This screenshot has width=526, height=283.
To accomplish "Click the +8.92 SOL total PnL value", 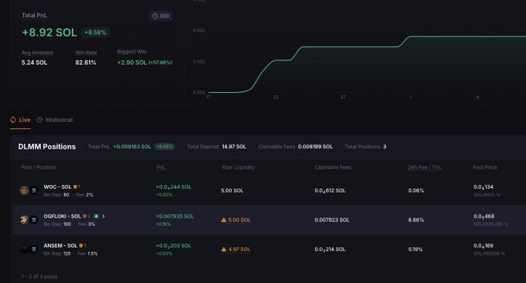I will point(50,32).
